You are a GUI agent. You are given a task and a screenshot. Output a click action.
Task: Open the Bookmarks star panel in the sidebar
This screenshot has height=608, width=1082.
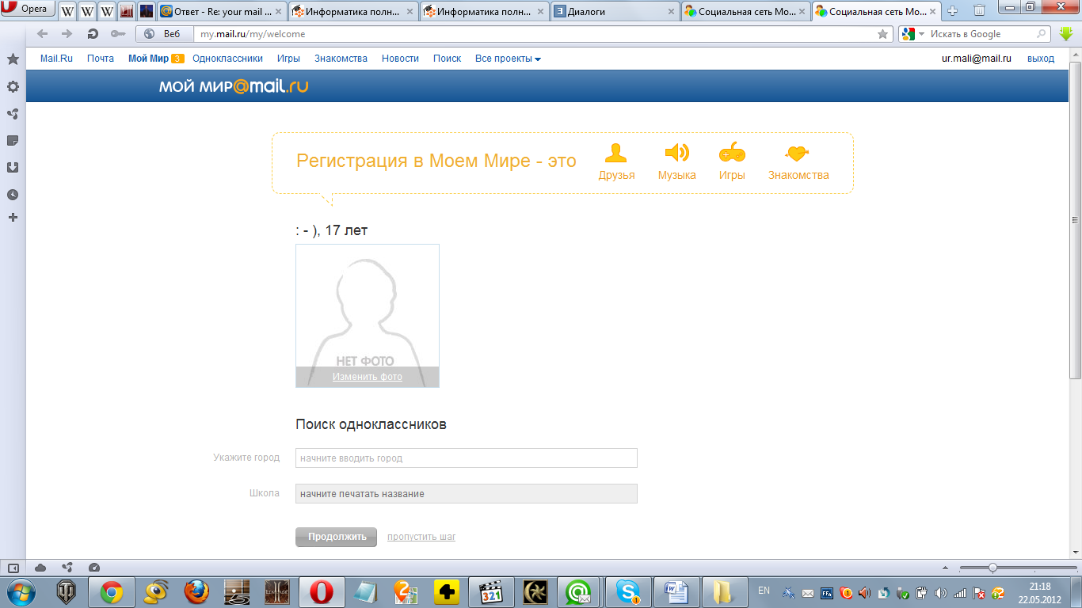(13, 59)
